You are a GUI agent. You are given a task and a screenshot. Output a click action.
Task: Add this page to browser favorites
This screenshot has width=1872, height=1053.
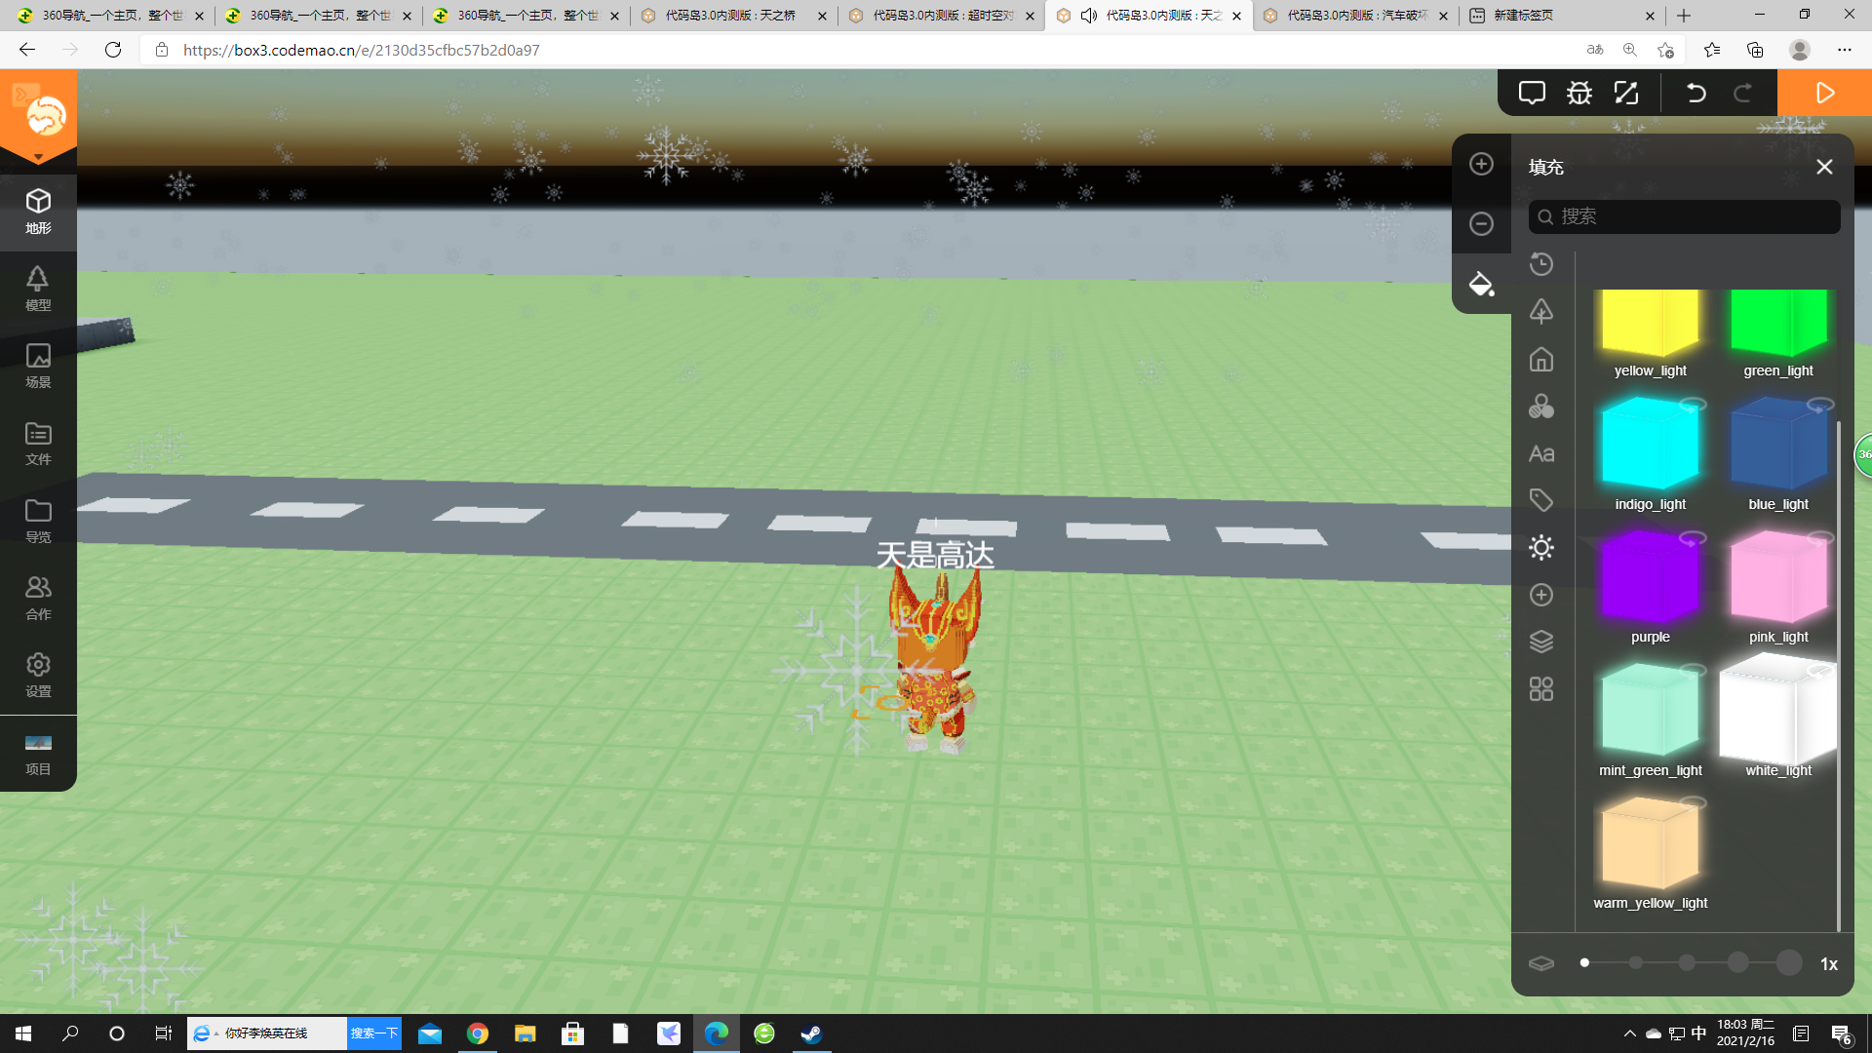coord(1665,50)
